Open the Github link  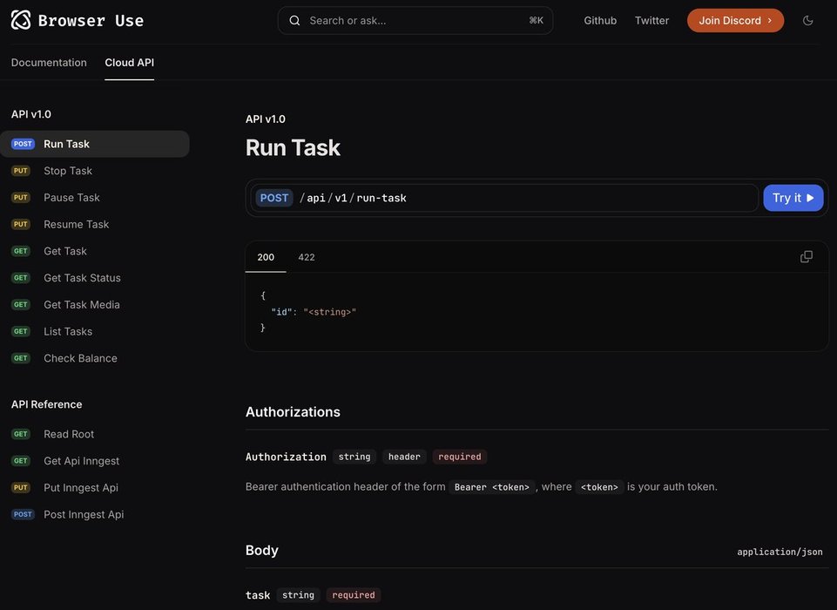coord(600,20)
